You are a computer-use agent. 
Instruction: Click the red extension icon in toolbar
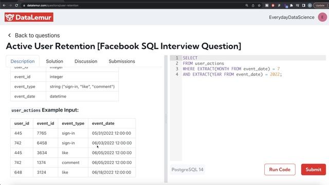273,6
